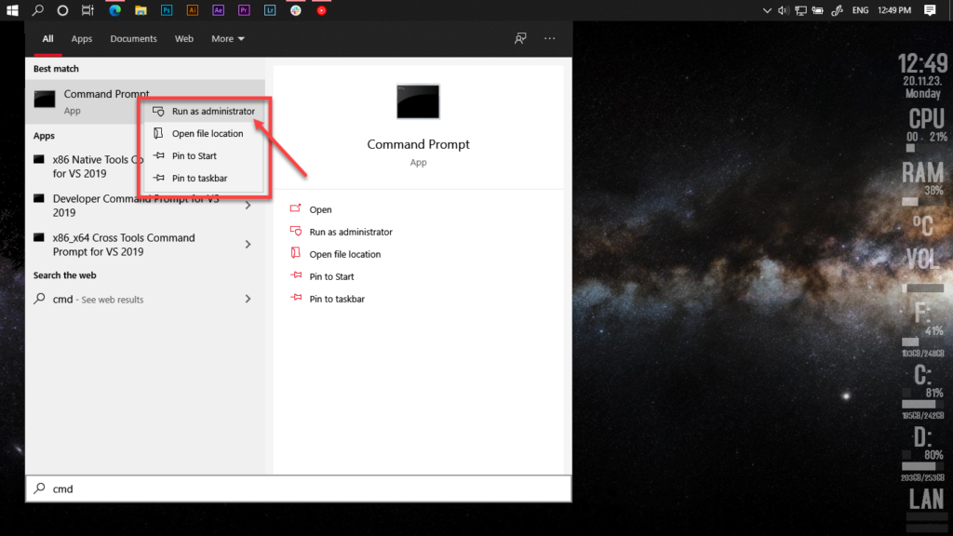The width and height of the screenshot is (953, 536).
Task: Launch Microsoft Edge from the taskbar
Action: pos(114,10)
